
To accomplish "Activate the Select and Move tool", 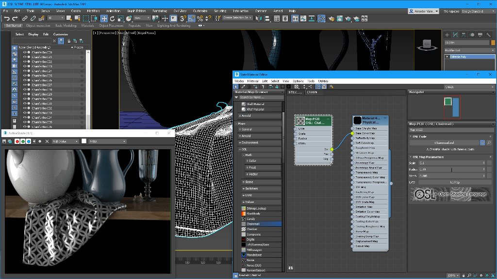I will tap(104, 19).
